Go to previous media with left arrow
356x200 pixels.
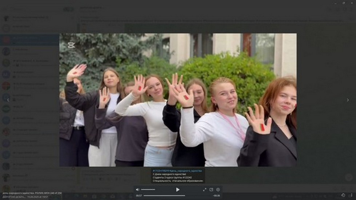[x=8, y=100]
